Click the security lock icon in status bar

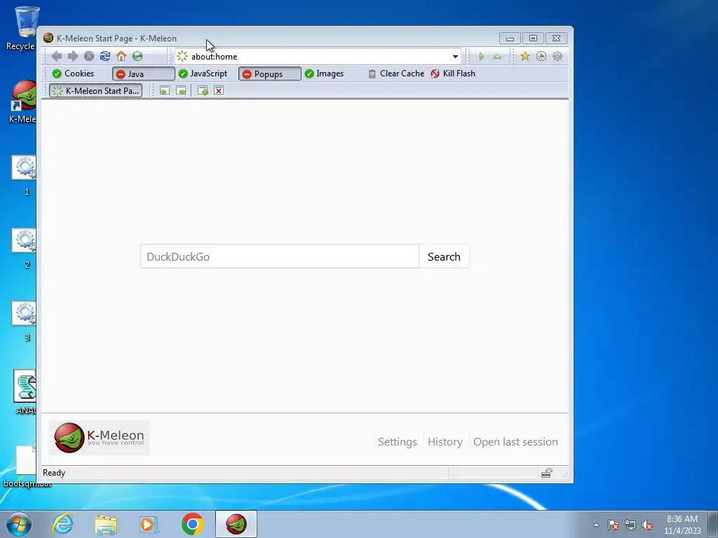[547, 473]
